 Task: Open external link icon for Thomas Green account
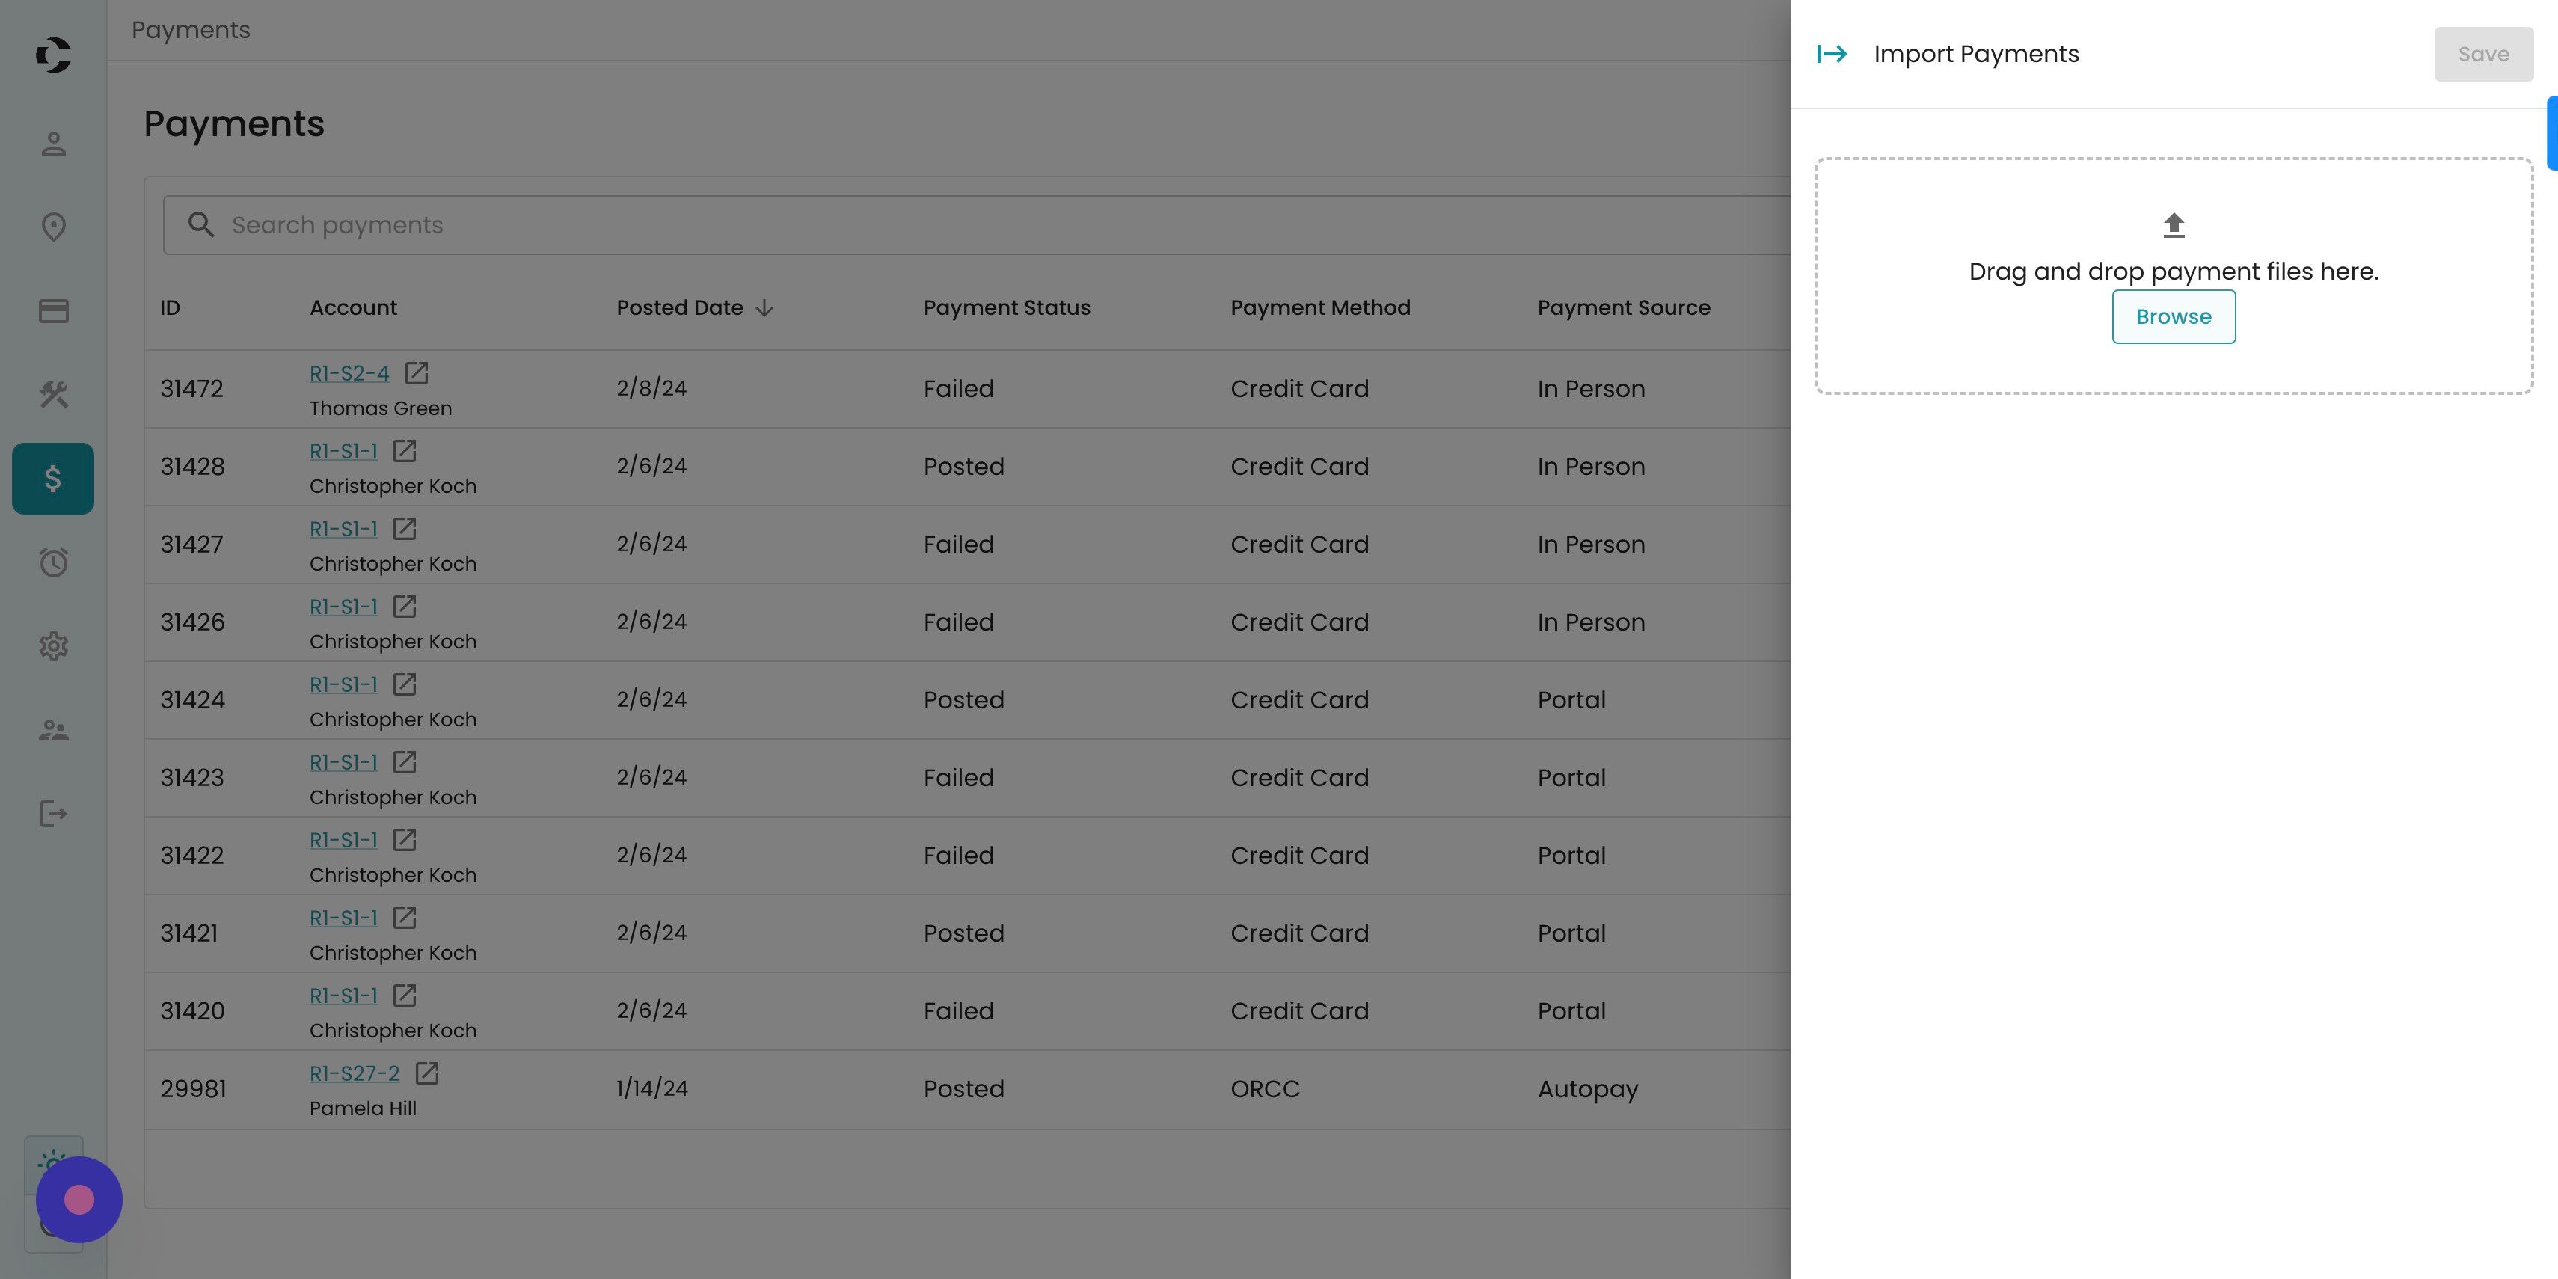416,373
